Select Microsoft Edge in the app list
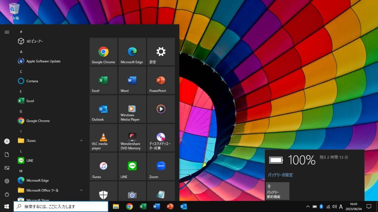 (x=50, y=180)
